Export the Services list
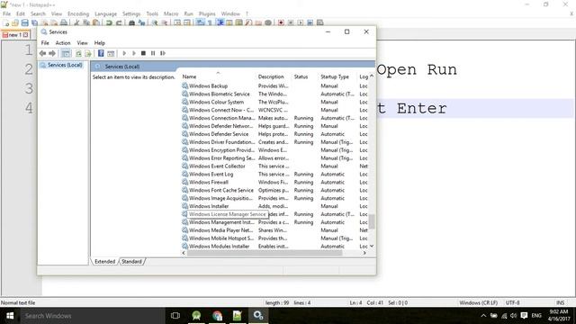The image size is (576, 324). pos(88,53)
